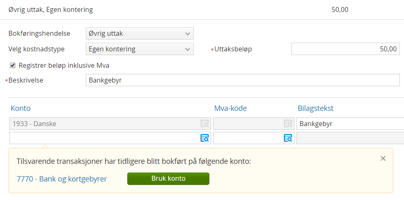
Task: Dismiss the account suggestion notification
Action: [383, 159]
